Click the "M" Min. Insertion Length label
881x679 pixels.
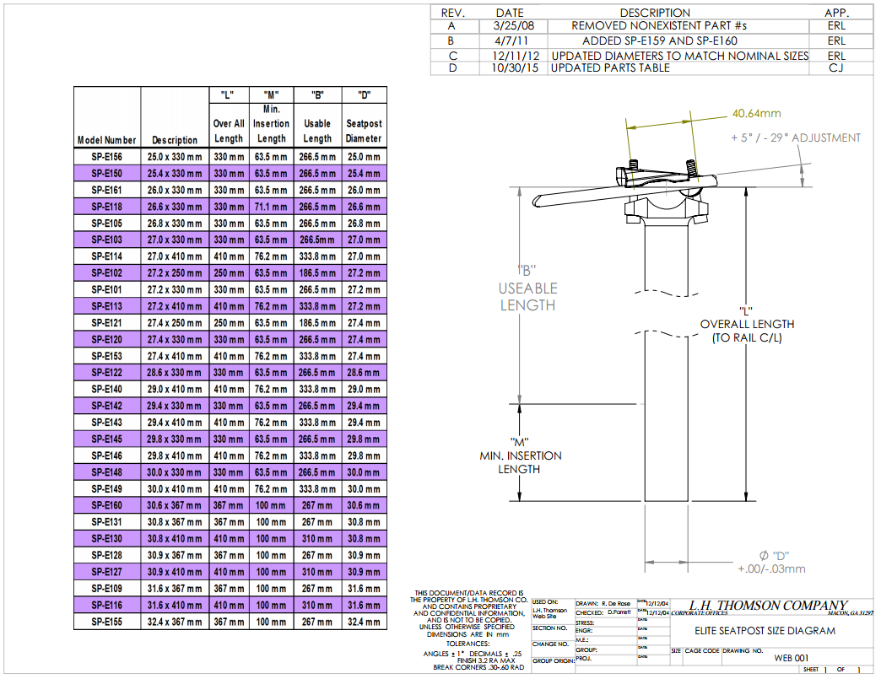[519, 455]
